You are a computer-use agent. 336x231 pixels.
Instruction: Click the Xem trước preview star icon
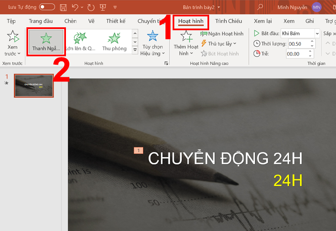13,36
